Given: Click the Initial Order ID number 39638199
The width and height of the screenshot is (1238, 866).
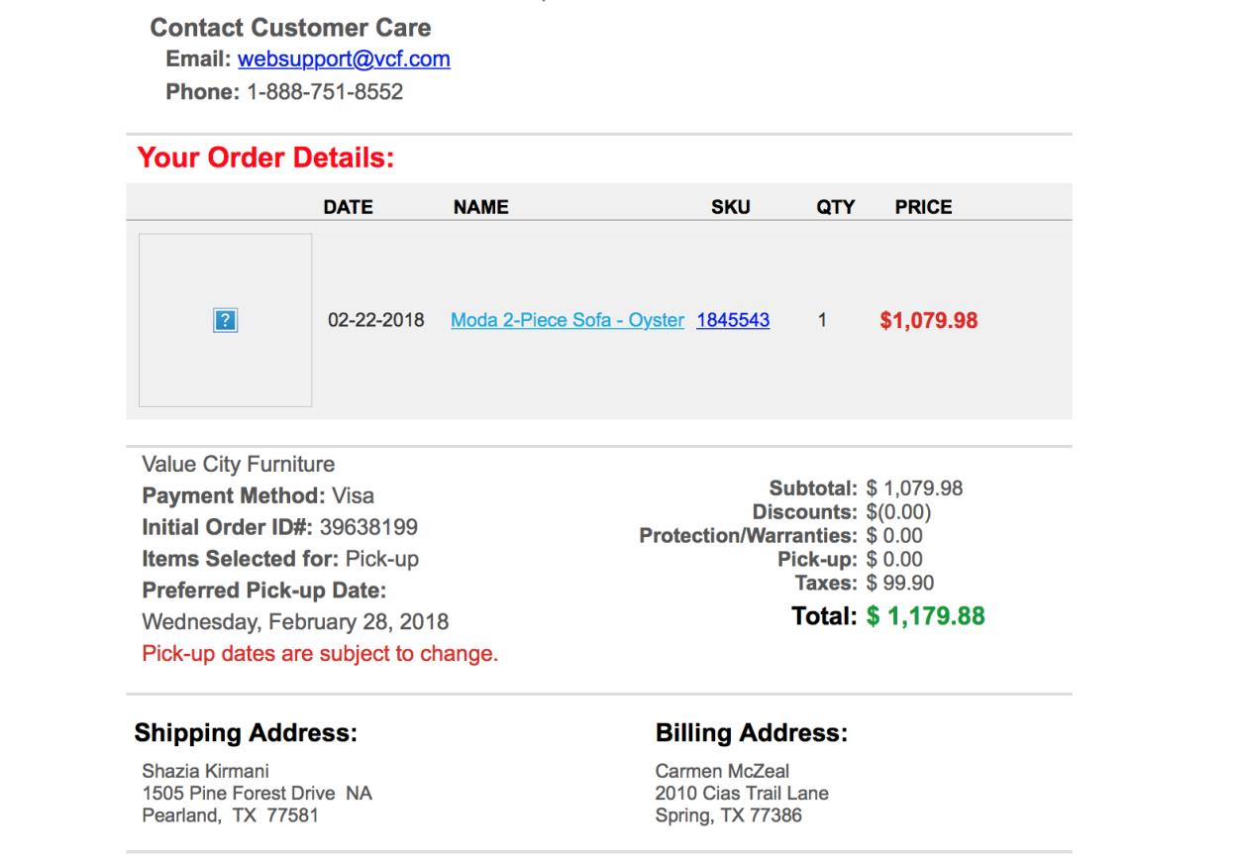Looking at the screenshot, I should point(368,527).
